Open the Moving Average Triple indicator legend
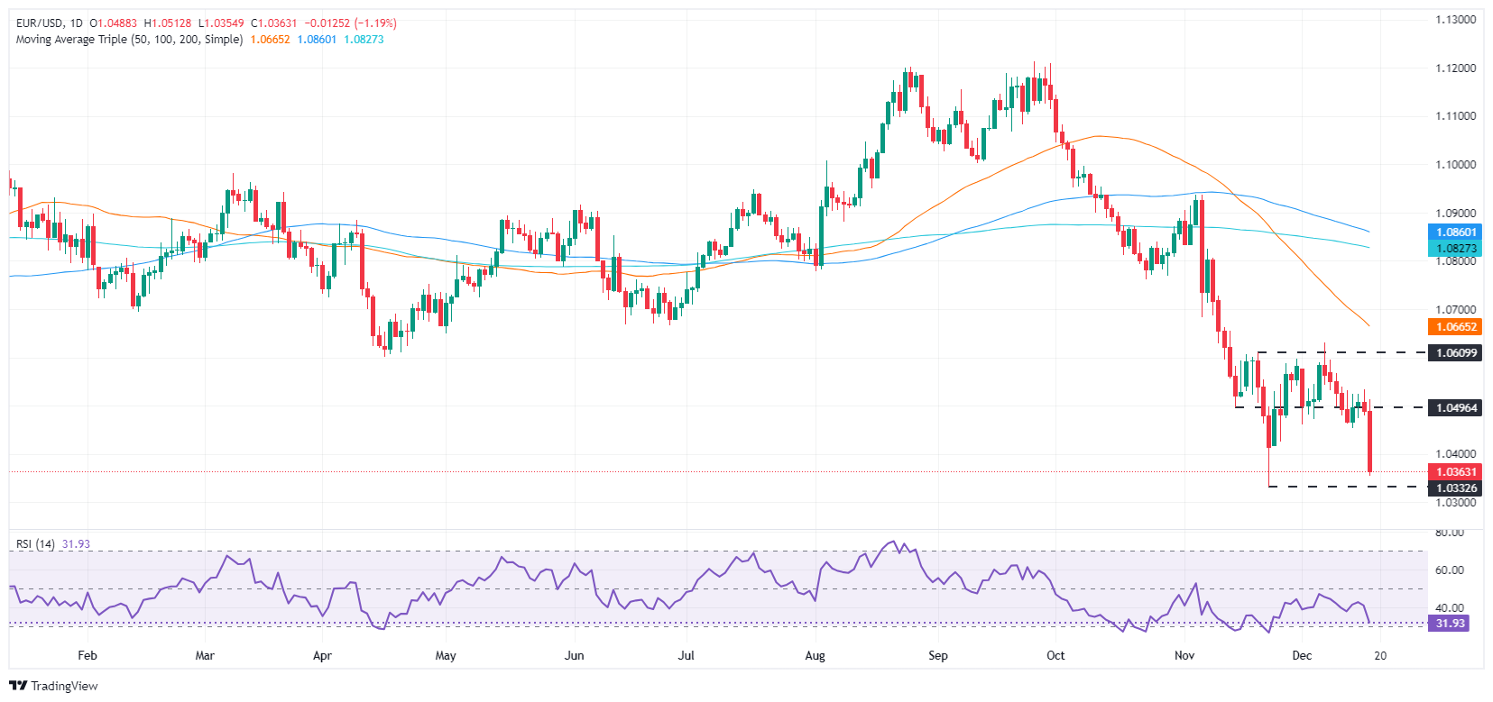1493x702 pixels. [129, 40]
